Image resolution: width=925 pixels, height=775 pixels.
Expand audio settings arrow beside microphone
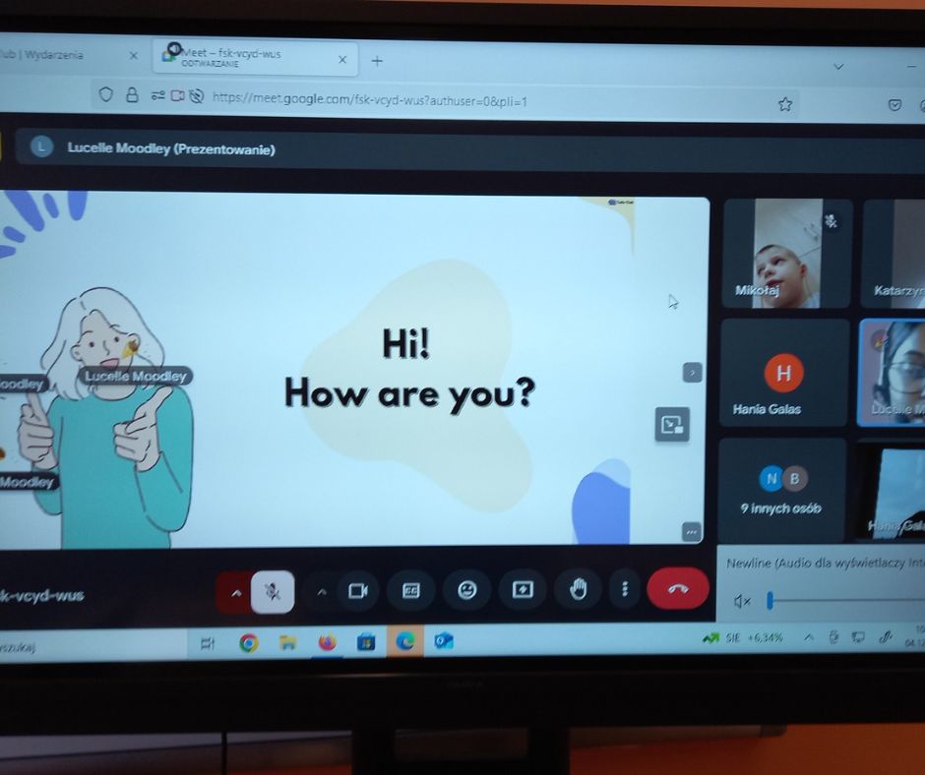tap(234, 592)
